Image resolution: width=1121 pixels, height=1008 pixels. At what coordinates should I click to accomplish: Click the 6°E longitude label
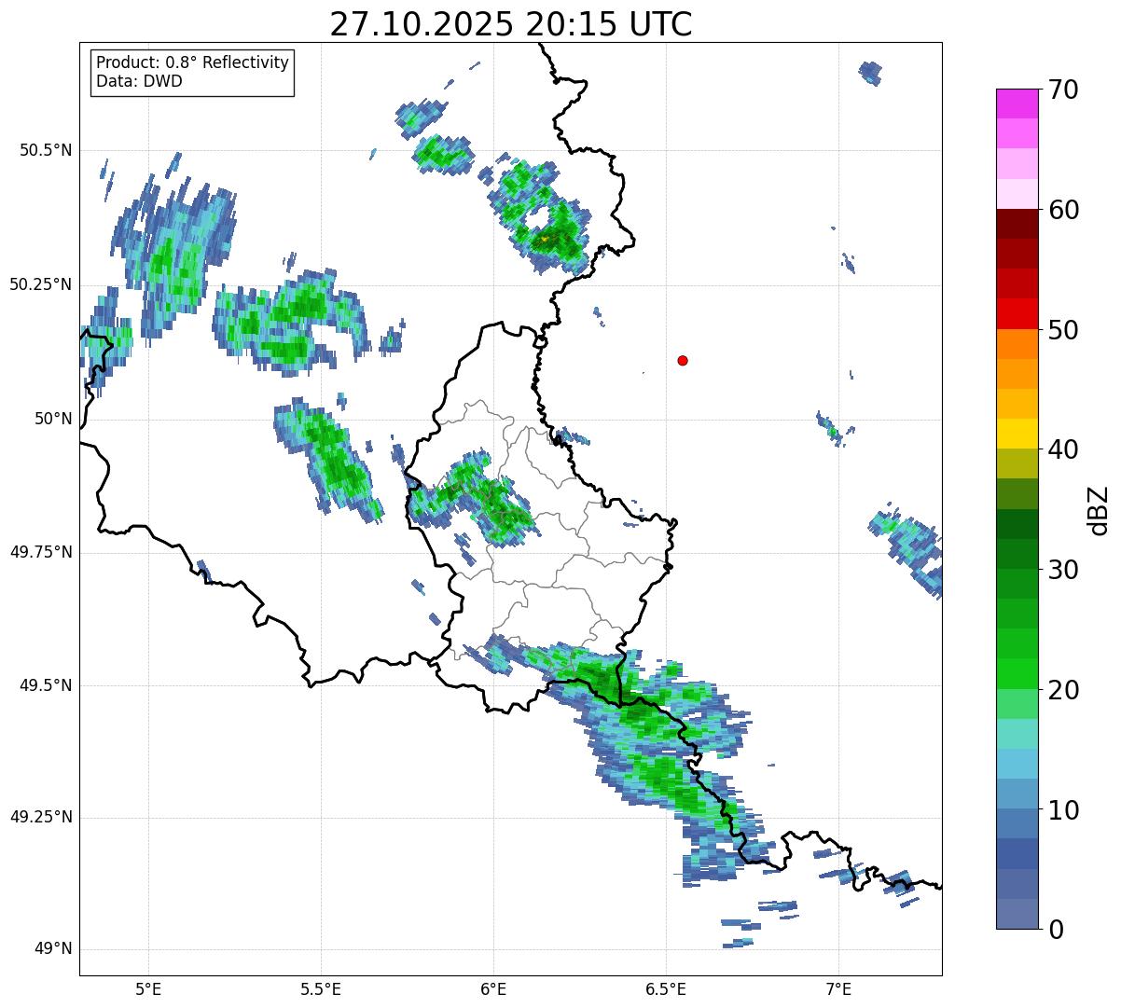coord(493,989)
